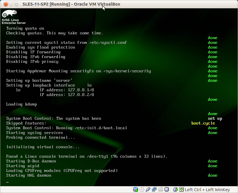Screen dimensions: 238x193
Task: Click the line 'Enabling syn flood protection'
Action: 40,47
